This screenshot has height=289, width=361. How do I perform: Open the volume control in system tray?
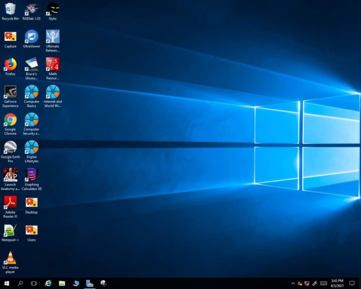click(x=300, y=283)
